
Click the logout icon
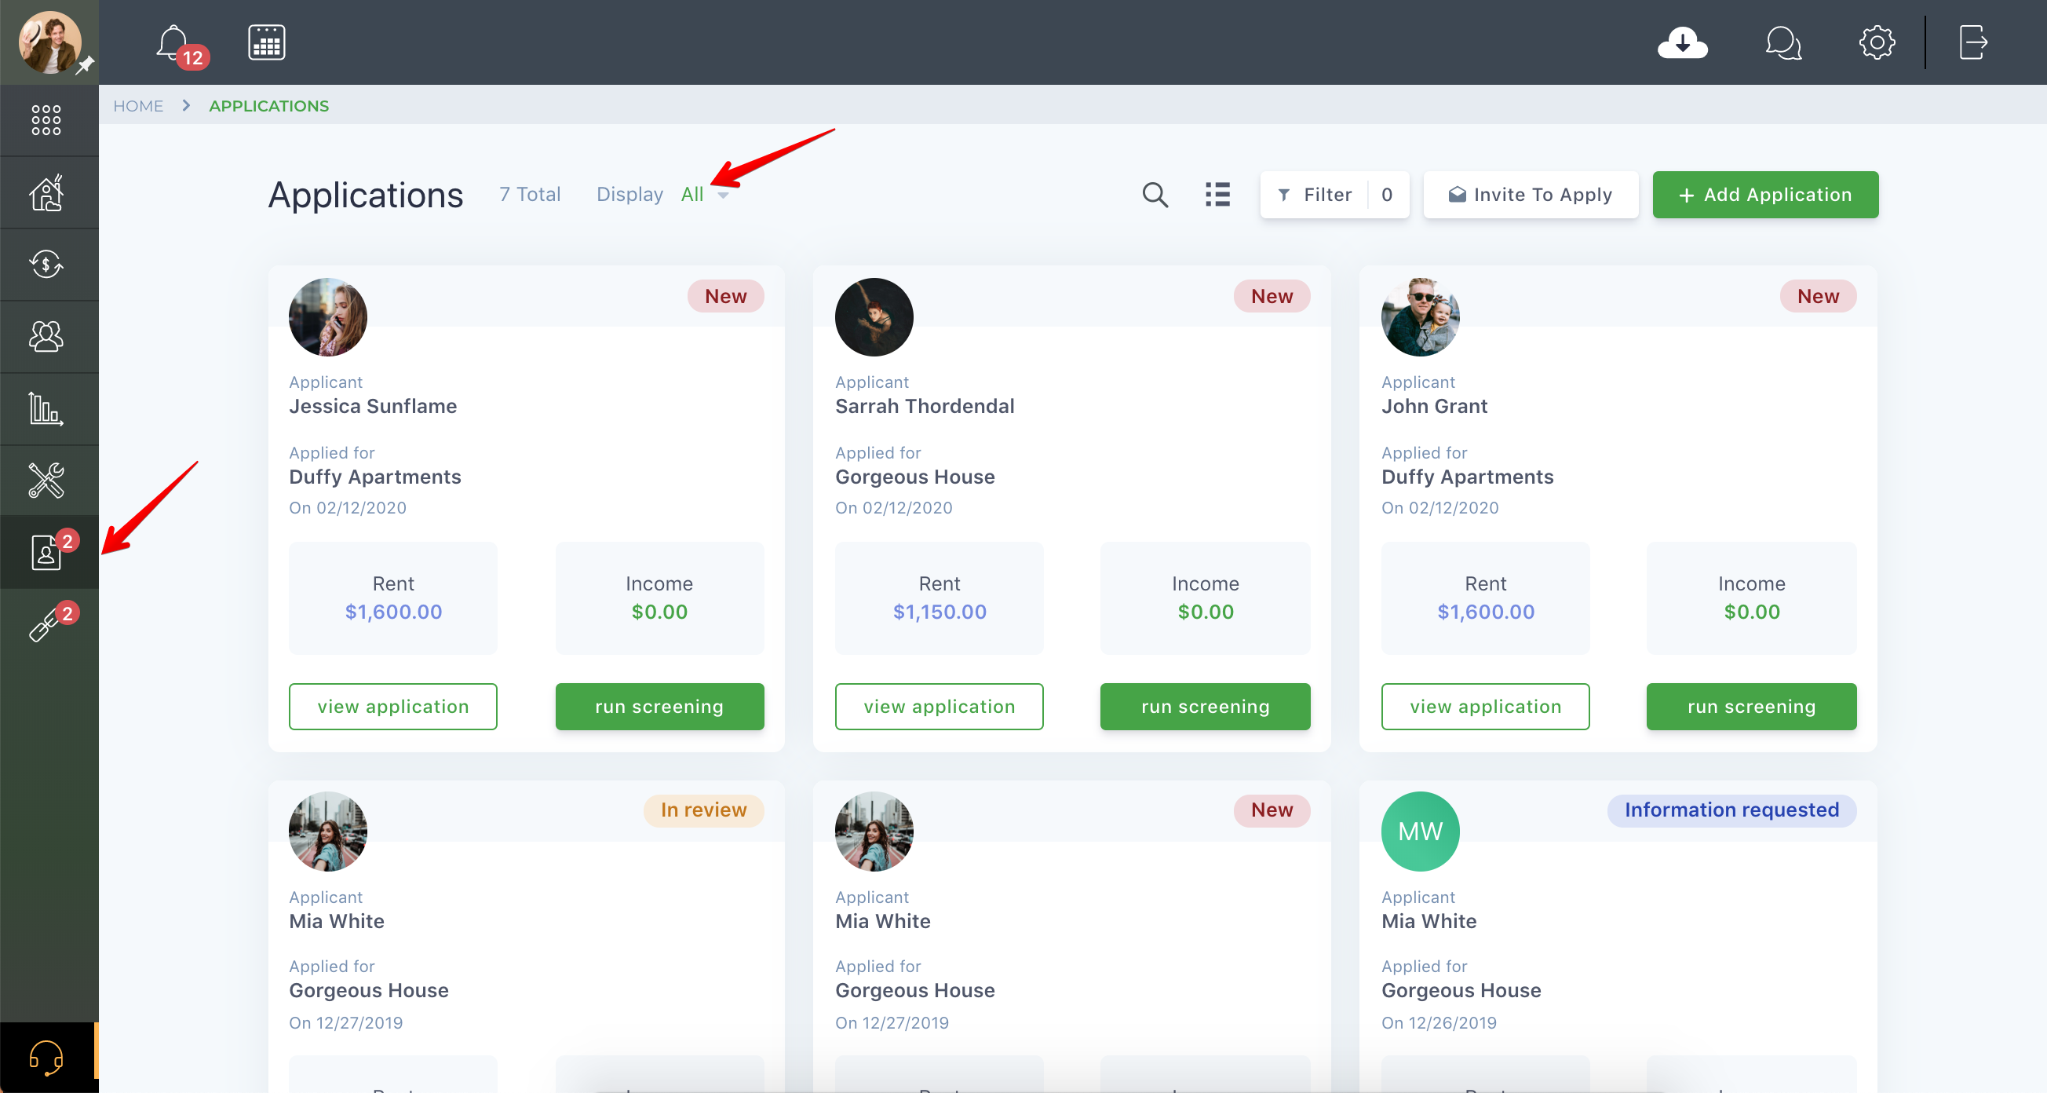1973,43
